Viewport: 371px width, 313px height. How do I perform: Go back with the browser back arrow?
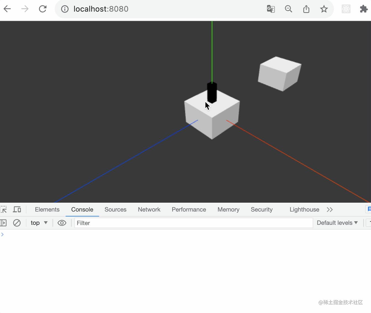point(7,9)
